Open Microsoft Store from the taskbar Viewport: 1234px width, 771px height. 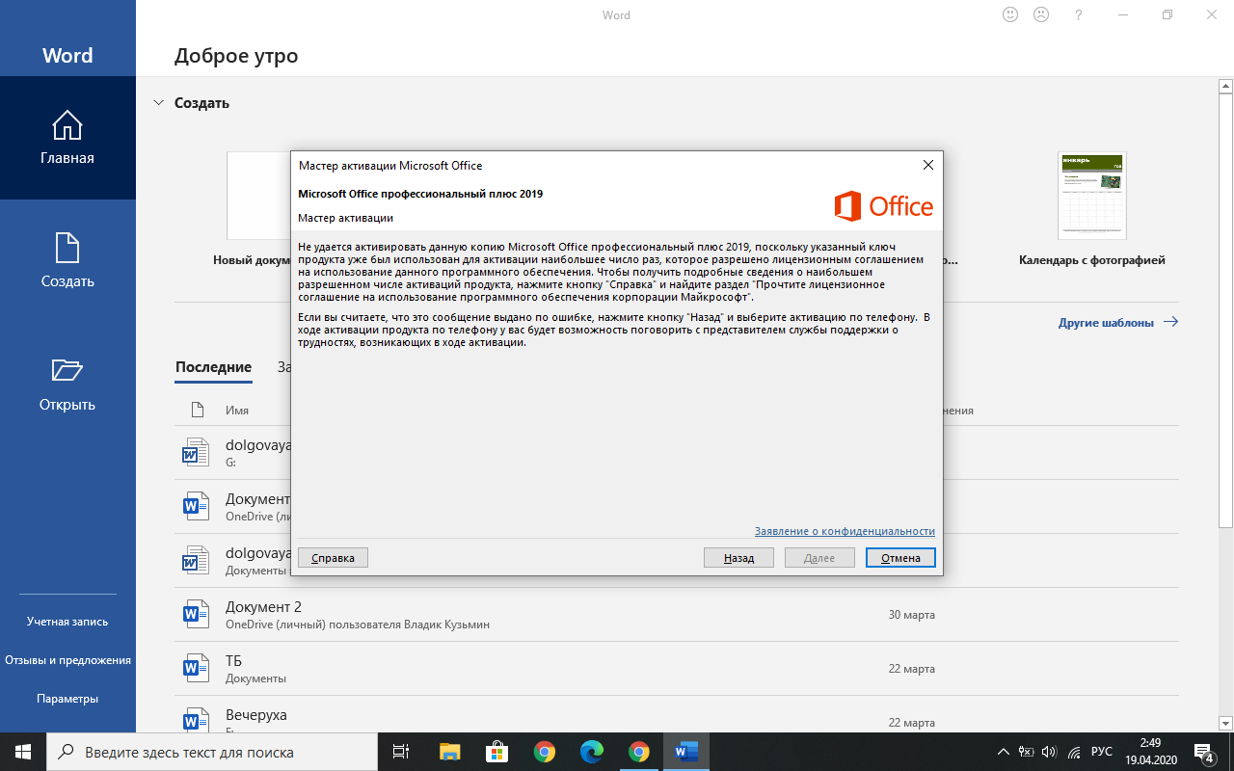pos(496,752)
